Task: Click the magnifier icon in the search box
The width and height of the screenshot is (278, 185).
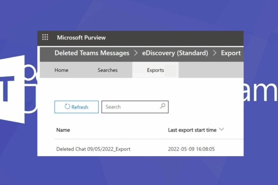Action: click(163, 107)
